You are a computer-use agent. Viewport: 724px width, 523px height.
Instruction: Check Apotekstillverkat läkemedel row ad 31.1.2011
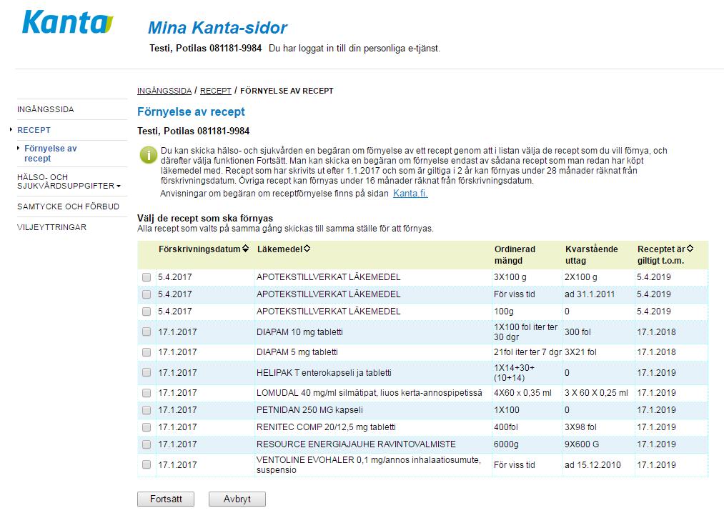147,294
